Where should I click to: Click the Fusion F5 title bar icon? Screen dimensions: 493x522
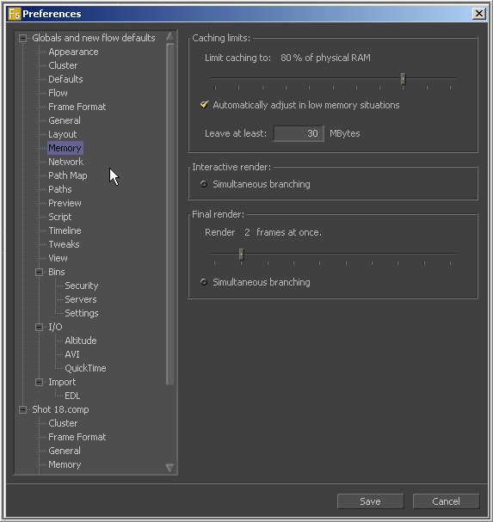point(15,14)
